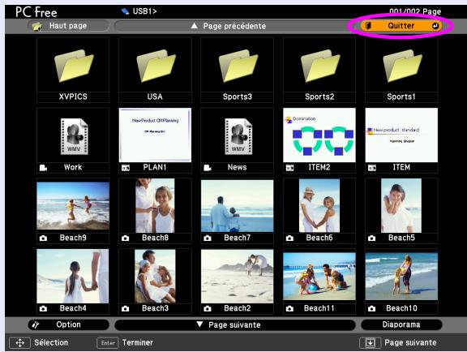Click the USB1 drive icon

pos(125,11)
